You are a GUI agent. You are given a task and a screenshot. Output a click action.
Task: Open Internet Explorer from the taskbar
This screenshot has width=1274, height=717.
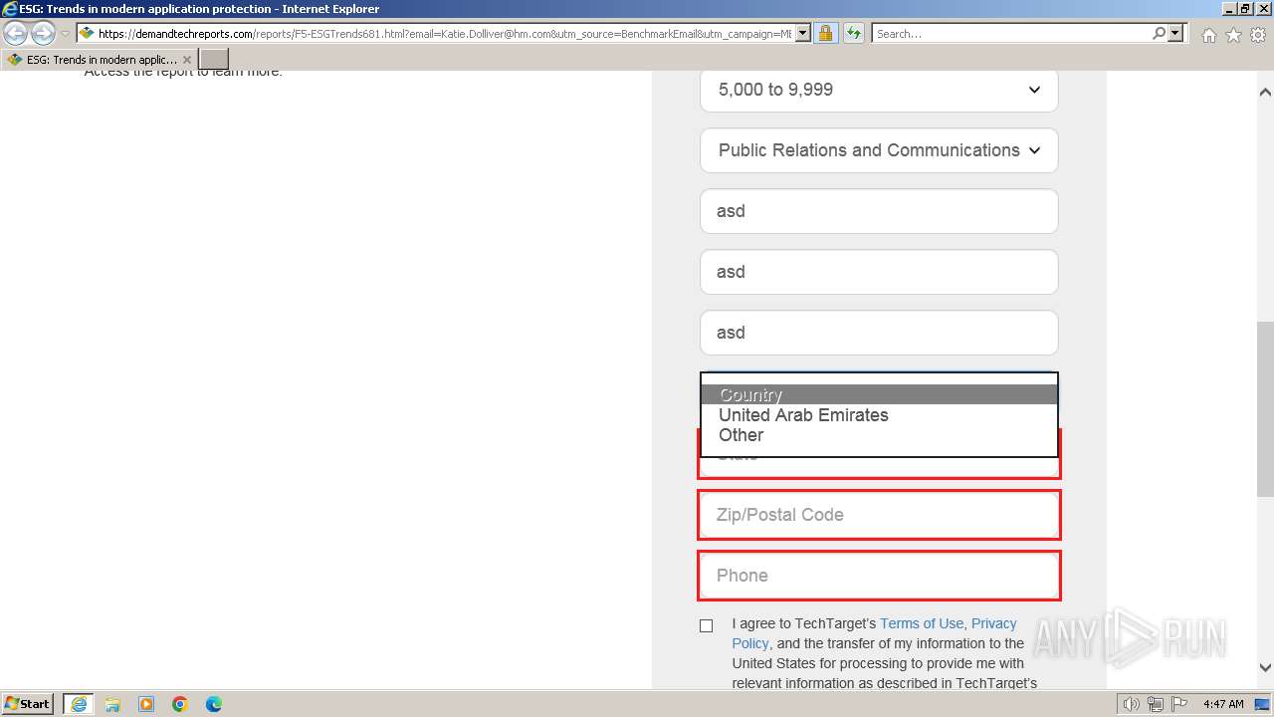[79, 704]
